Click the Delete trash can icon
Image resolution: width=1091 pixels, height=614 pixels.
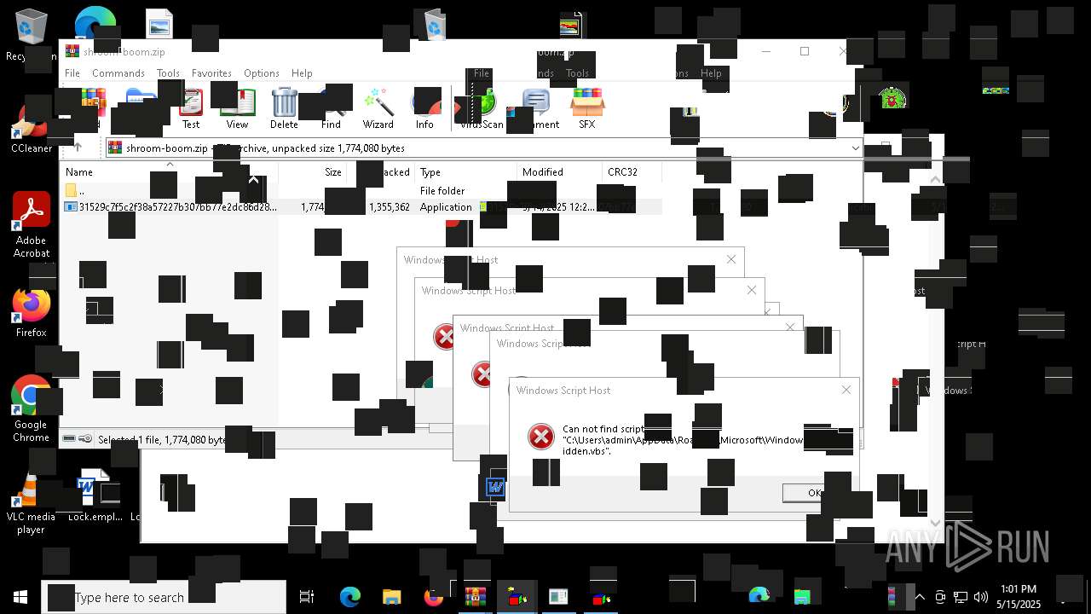tap(284, 107)
